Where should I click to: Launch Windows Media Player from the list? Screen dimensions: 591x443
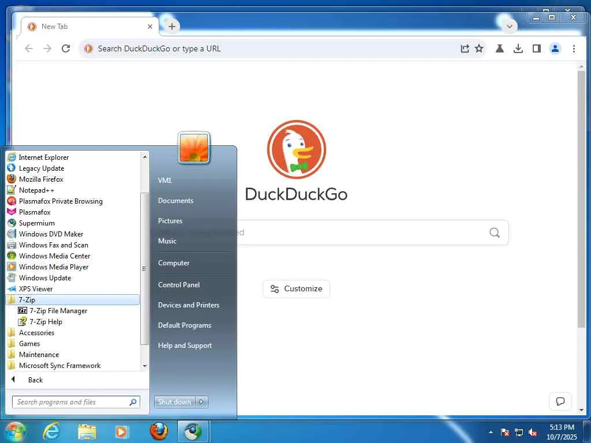[73, 266]
